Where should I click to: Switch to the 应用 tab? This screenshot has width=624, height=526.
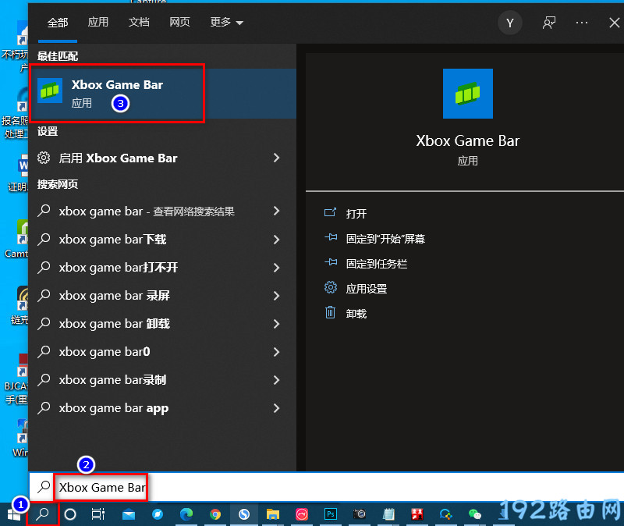click(98, 23)
